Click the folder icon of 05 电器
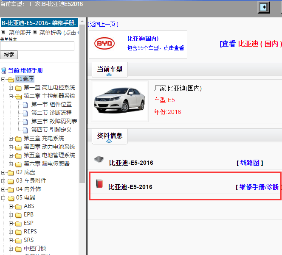Image resolution: width=282 pixels, height=255 pixels. [x=11, y=198]
